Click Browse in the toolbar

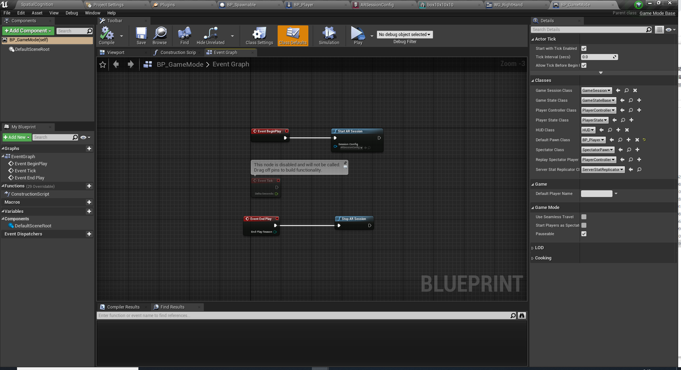[x=160, y=35]
